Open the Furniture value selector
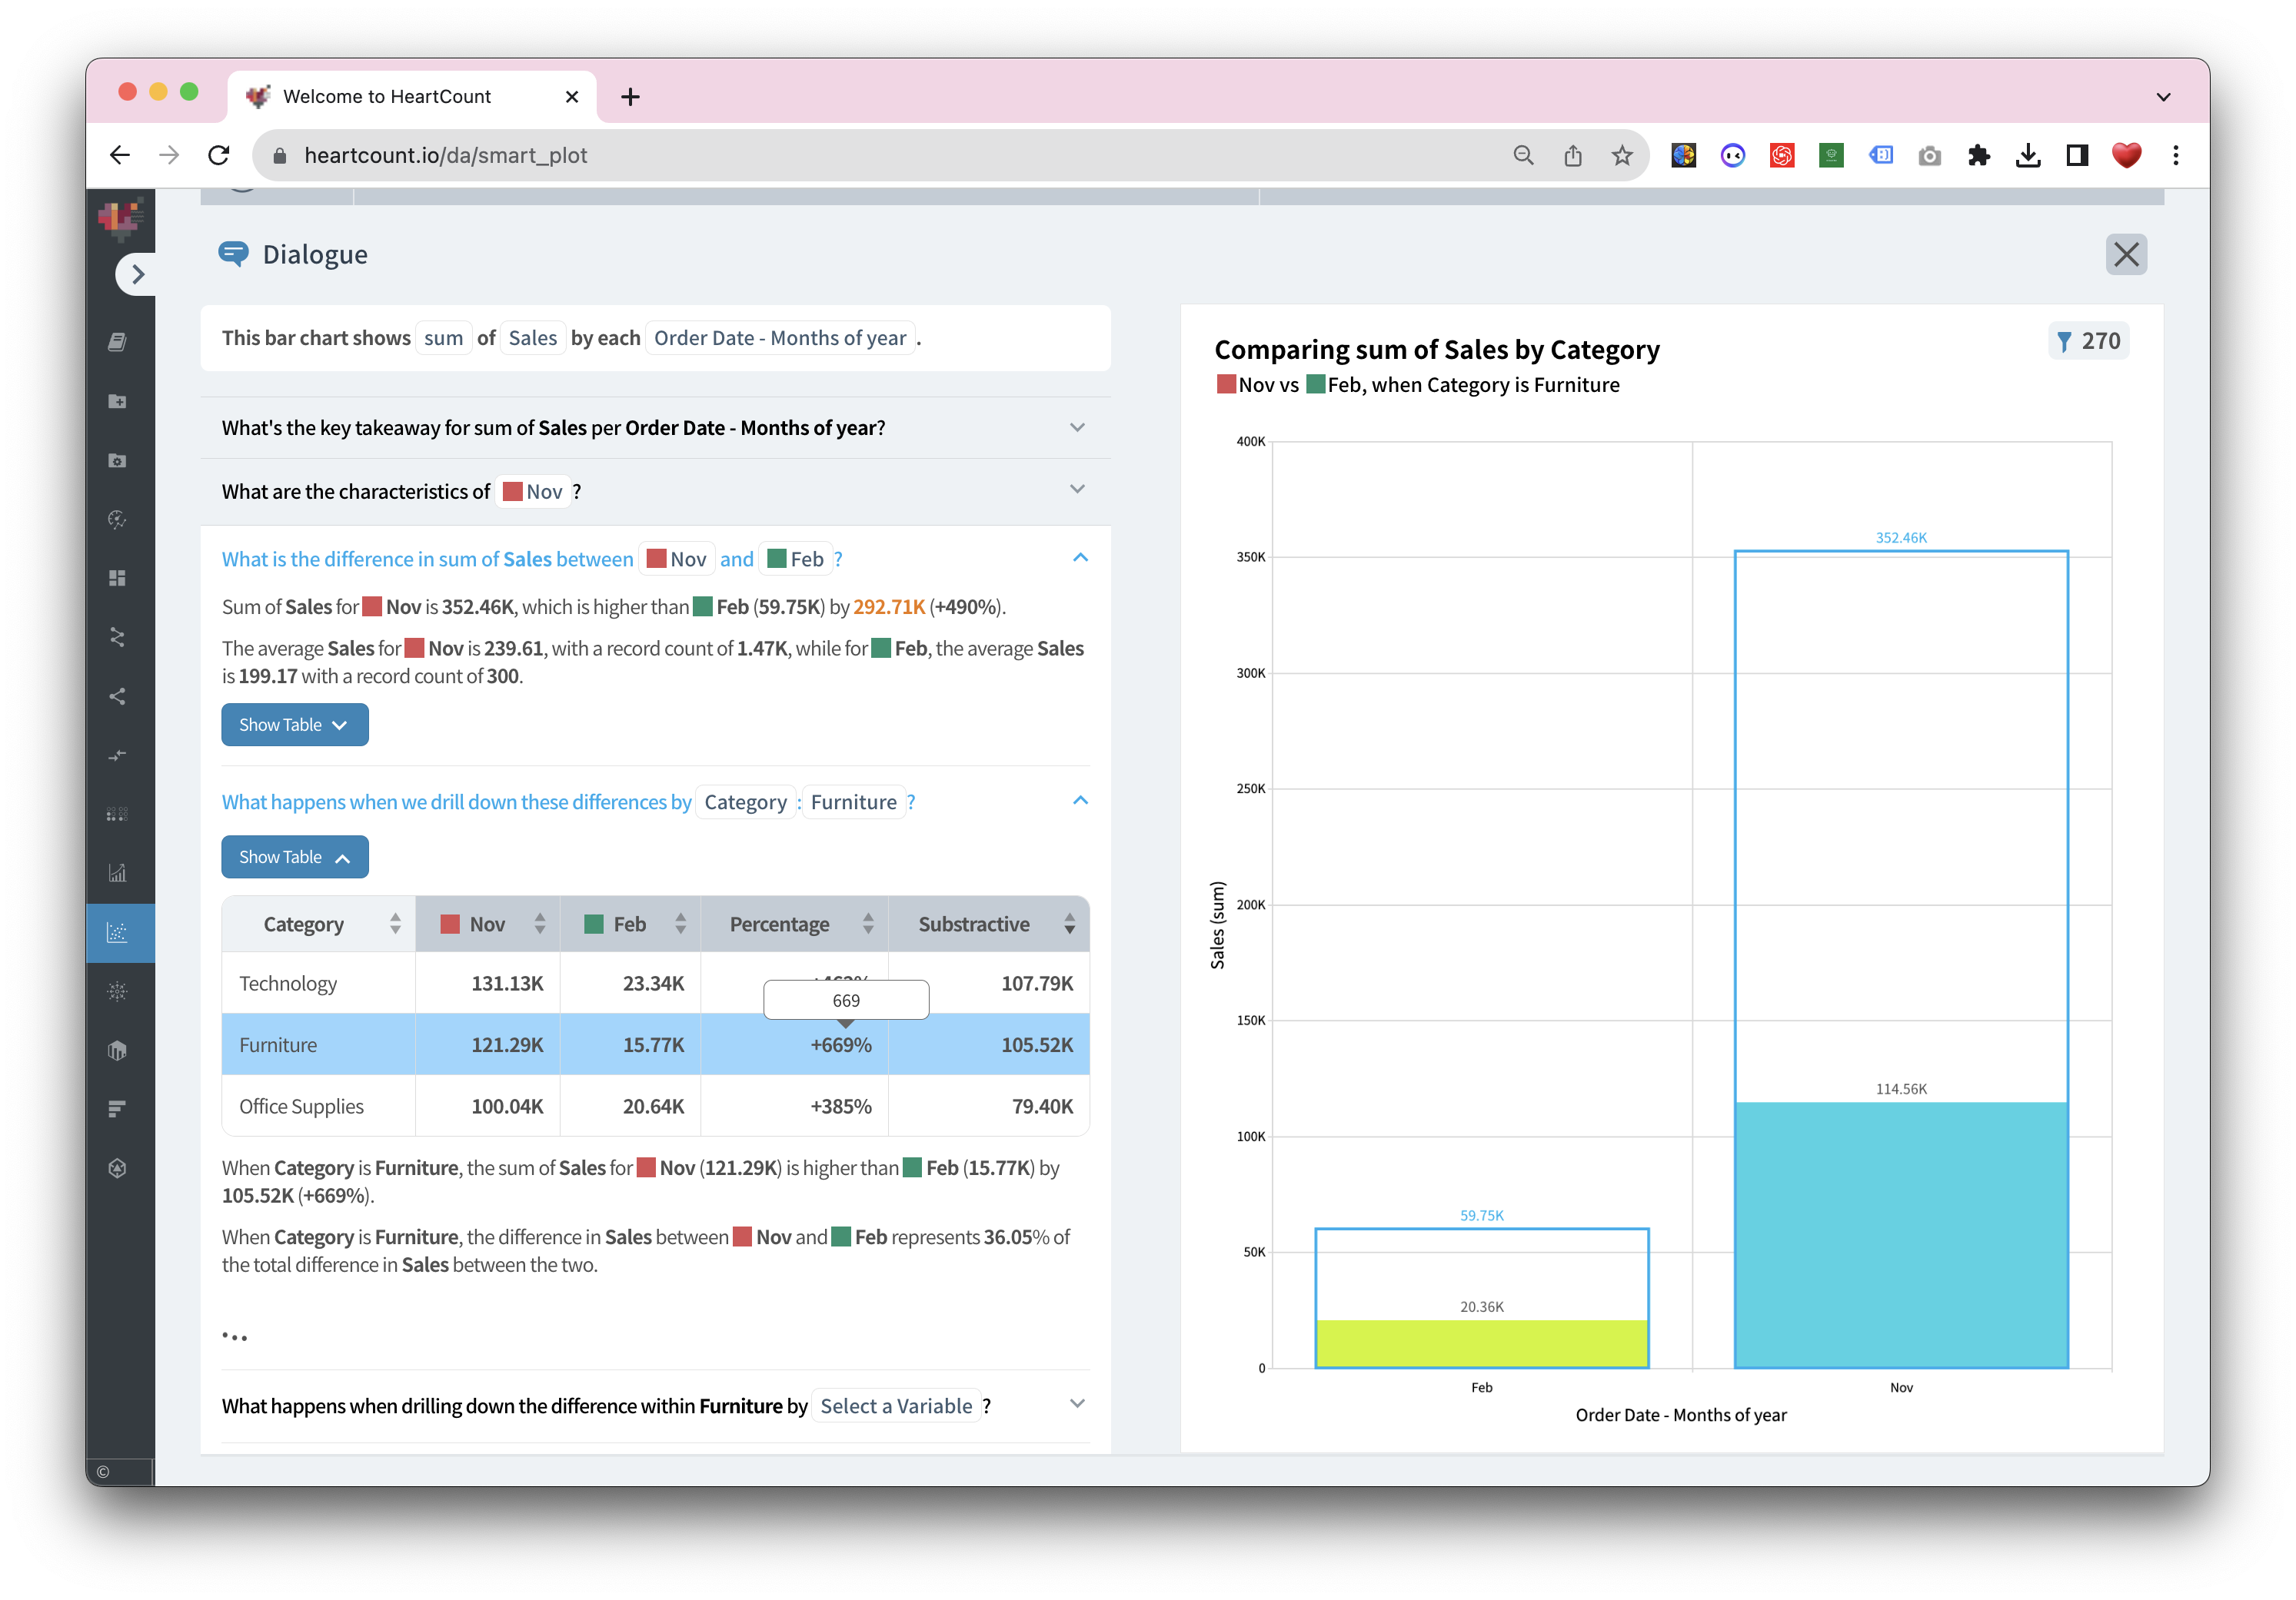2296x1600 pixels. tap(854, 802)
